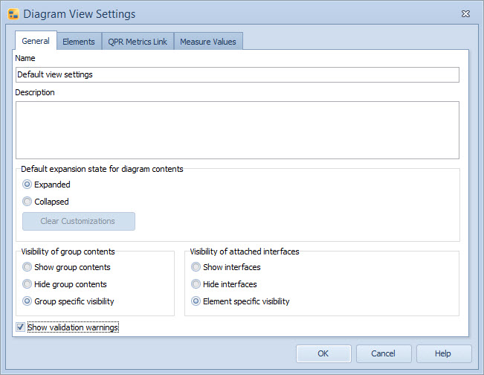Click 'Default expansion state for diagram contents' heading
The width and height of the screenshot is (484, 375).
click(x=102, y=169)
